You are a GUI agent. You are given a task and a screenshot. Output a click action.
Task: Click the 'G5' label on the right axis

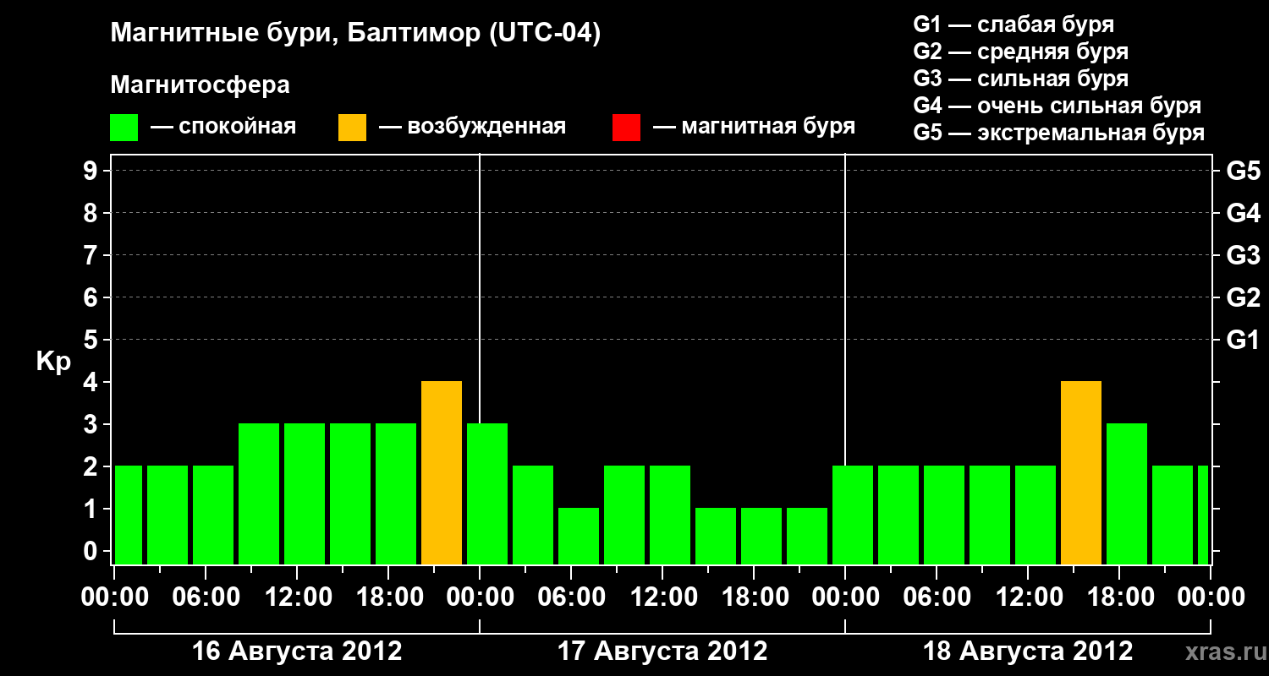pos(1243,171)
